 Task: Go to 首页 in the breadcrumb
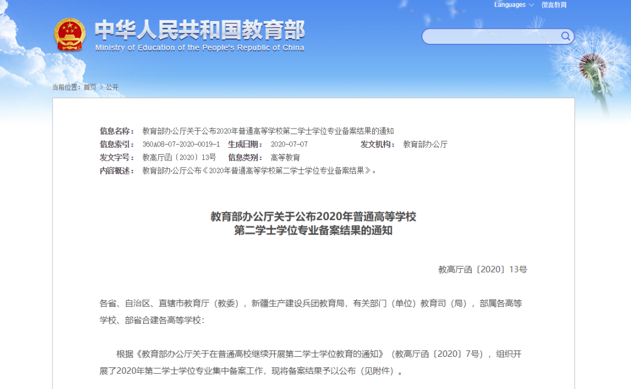click(x=90, y=87)
